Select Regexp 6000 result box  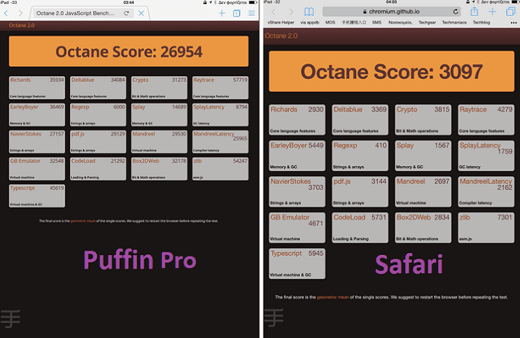pos(98,115)
